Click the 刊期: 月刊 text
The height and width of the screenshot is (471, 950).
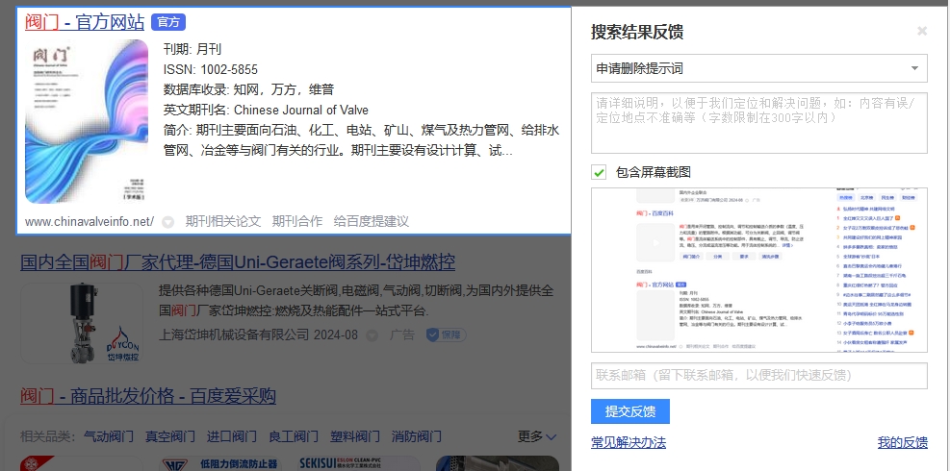(x=193, y=49)
